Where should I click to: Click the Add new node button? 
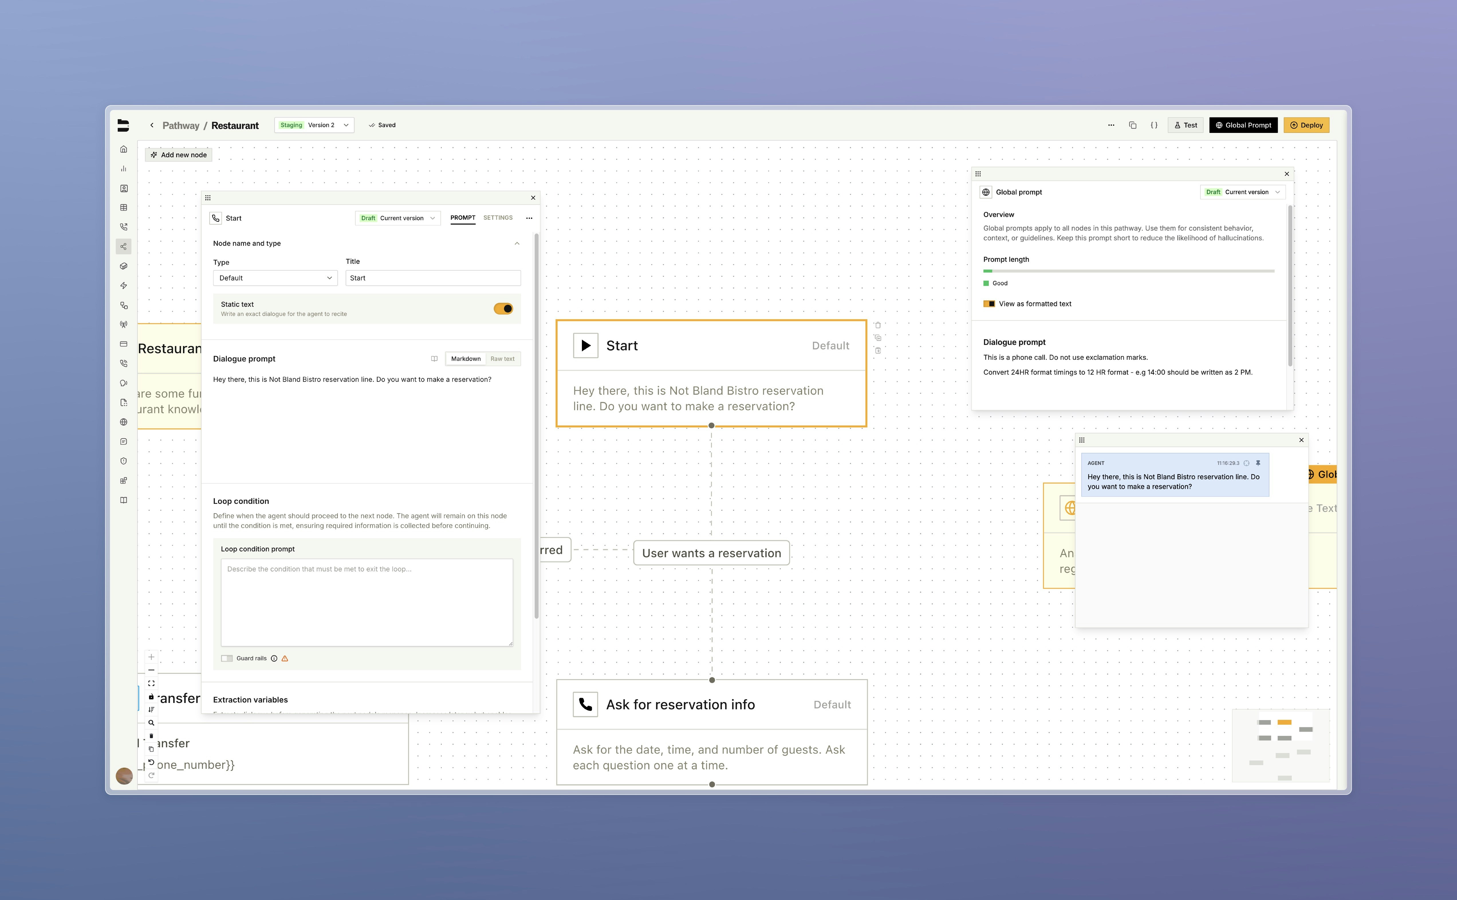(178, 155)
